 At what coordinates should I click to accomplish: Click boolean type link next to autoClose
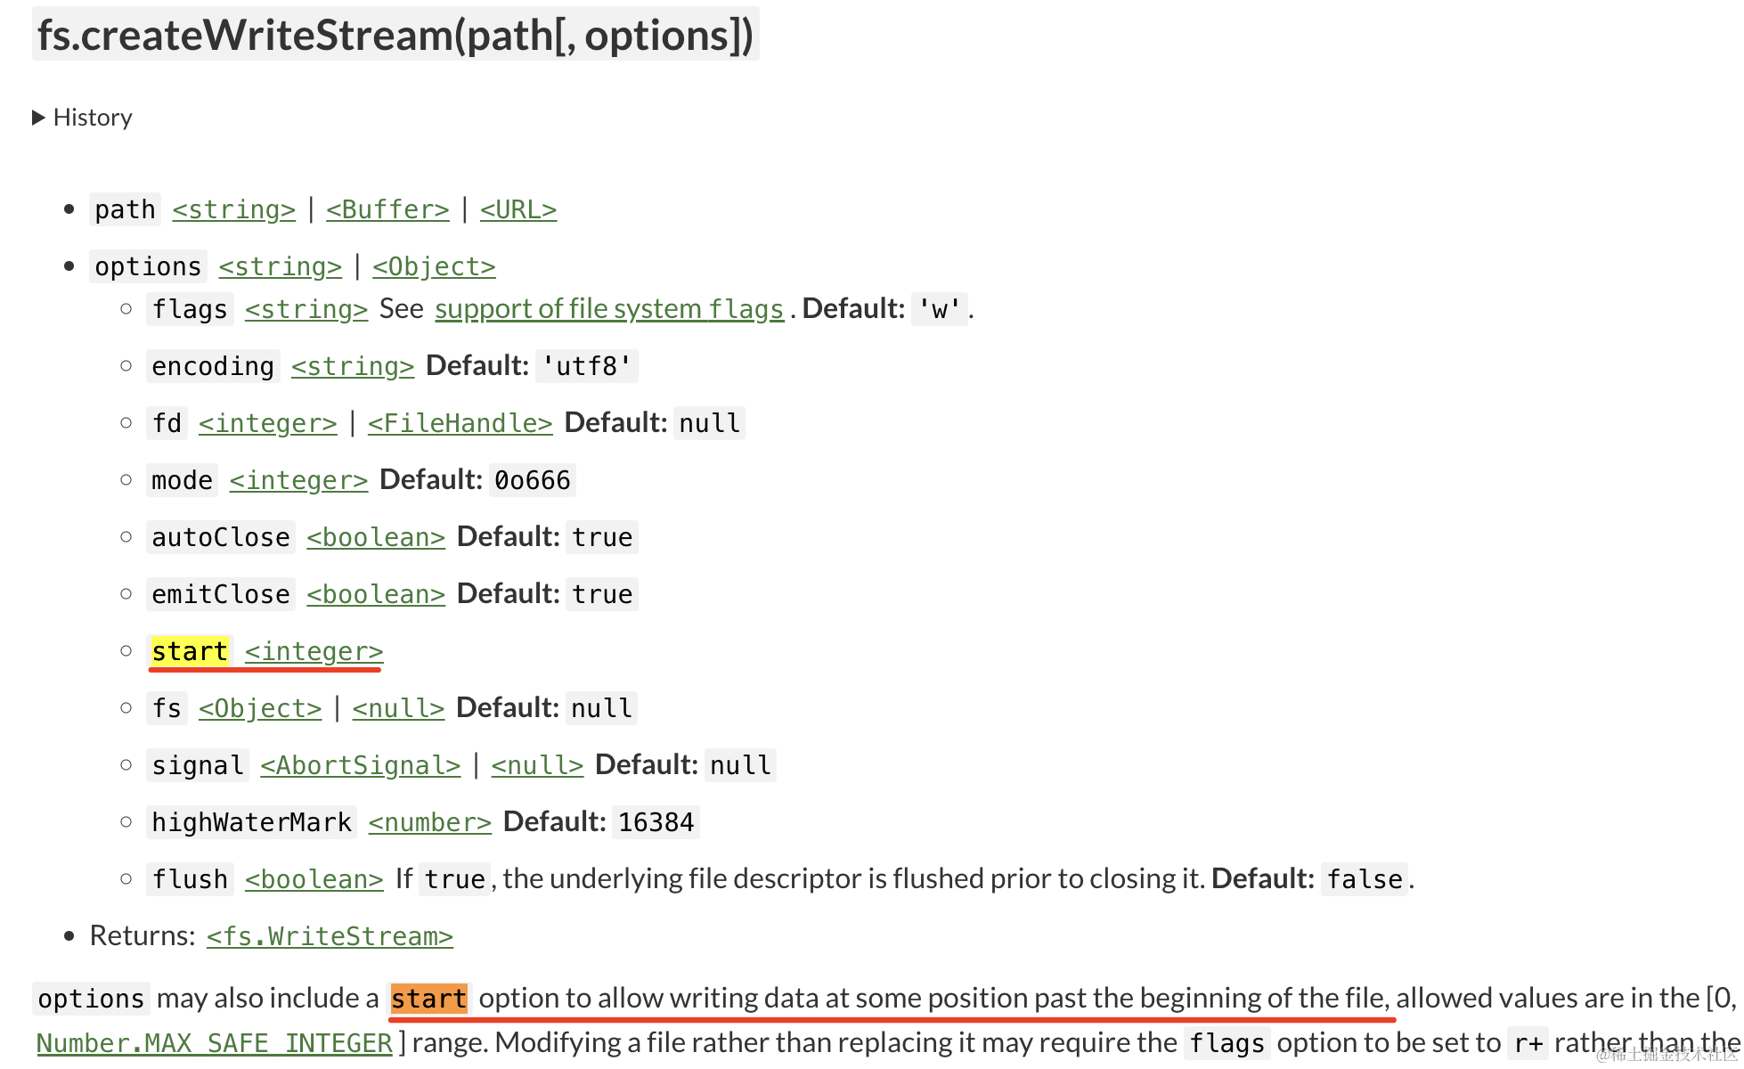pyautogui.click(x=375, y=537)
